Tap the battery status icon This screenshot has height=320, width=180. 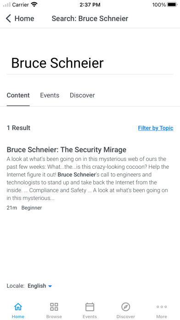[172, 5]
